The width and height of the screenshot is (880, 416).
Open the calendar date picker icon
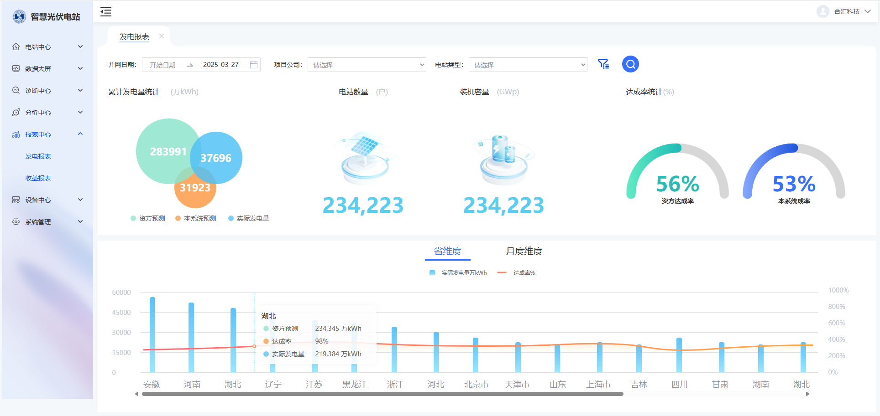(254, 65)
